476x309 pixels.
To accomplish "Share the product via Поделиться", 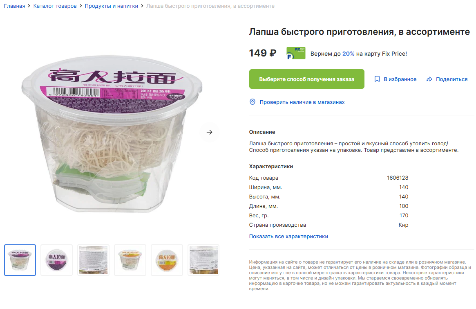I will 447,79.
